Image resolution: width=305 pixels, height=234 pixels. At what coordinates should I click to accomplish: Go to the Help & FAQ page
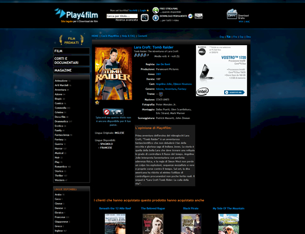click(x=128, y=36)
